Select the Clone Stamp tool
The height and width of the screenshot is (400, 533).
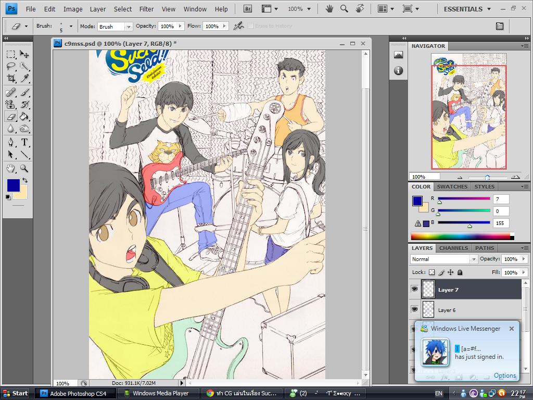[10, 104]
